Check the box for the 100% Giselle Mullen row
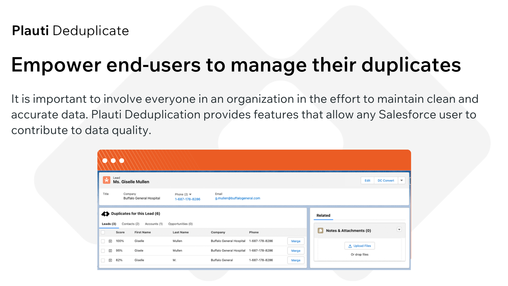Viewport: 508px width, 286px height. click(x=103, y=241)
